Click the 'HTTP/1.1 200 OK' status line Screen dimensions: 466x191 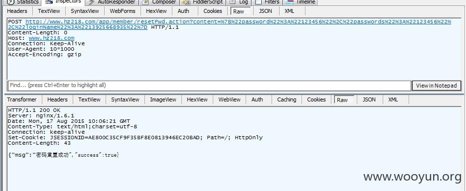(34, 110)
